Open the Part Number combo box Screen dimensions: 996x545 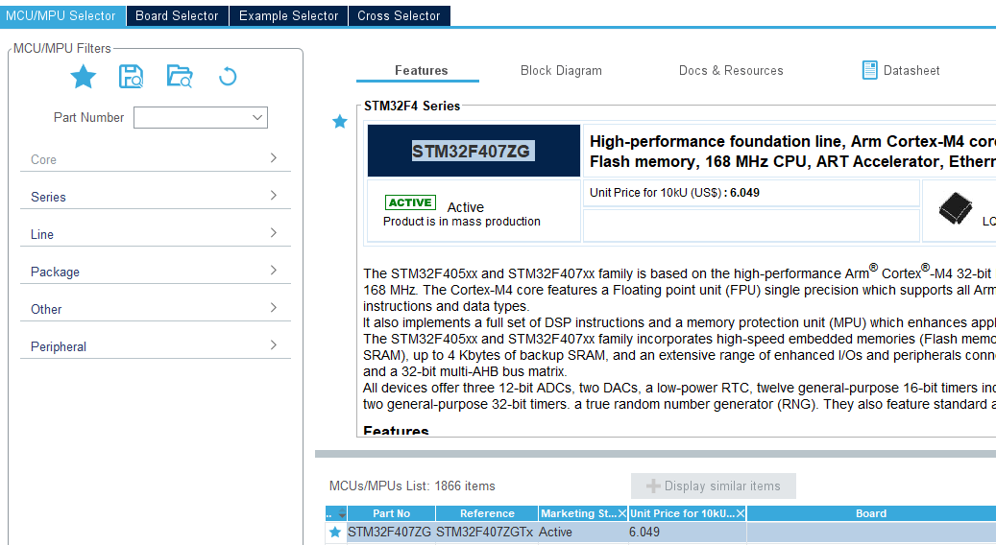click(201, 117)
